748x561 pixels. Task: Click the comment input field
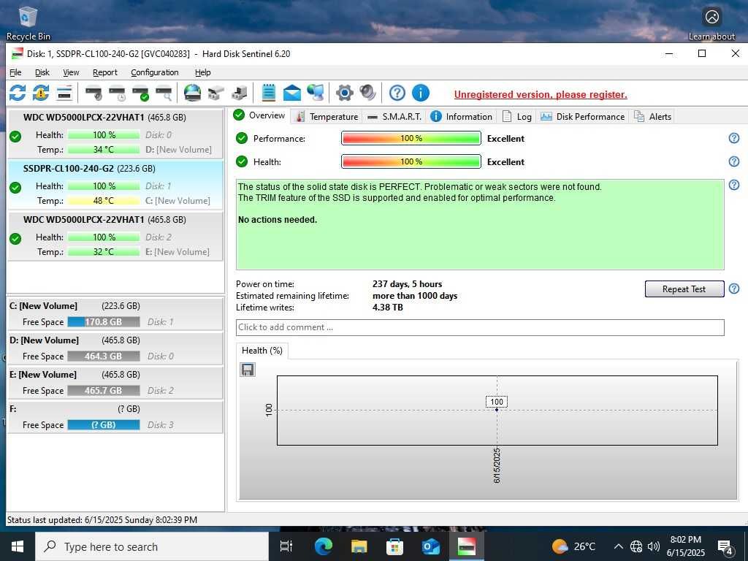click(x=480, y=327)
